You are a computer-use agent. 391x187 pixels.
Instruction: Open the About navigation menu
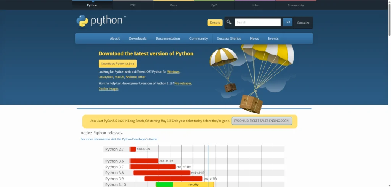[x=115, y=39]
